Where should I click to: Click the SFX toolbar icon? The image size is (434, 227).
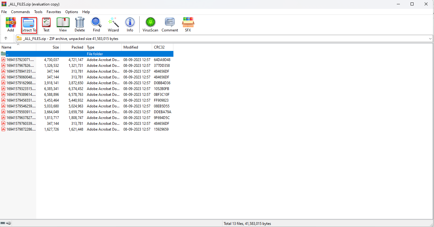[x=188, y=25]
